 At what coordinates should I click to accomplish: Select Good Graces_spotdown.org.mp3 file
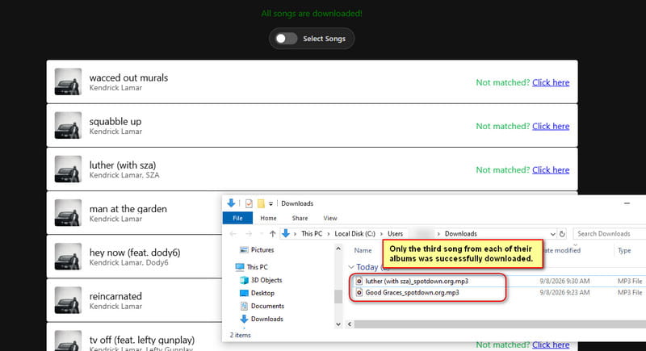412,293
